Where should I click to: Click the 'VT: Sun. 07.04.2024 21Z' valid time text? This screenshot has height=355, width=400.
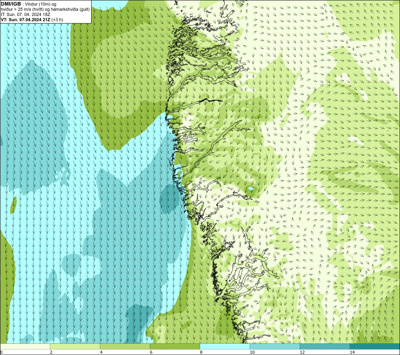click(x=26, y=20)
